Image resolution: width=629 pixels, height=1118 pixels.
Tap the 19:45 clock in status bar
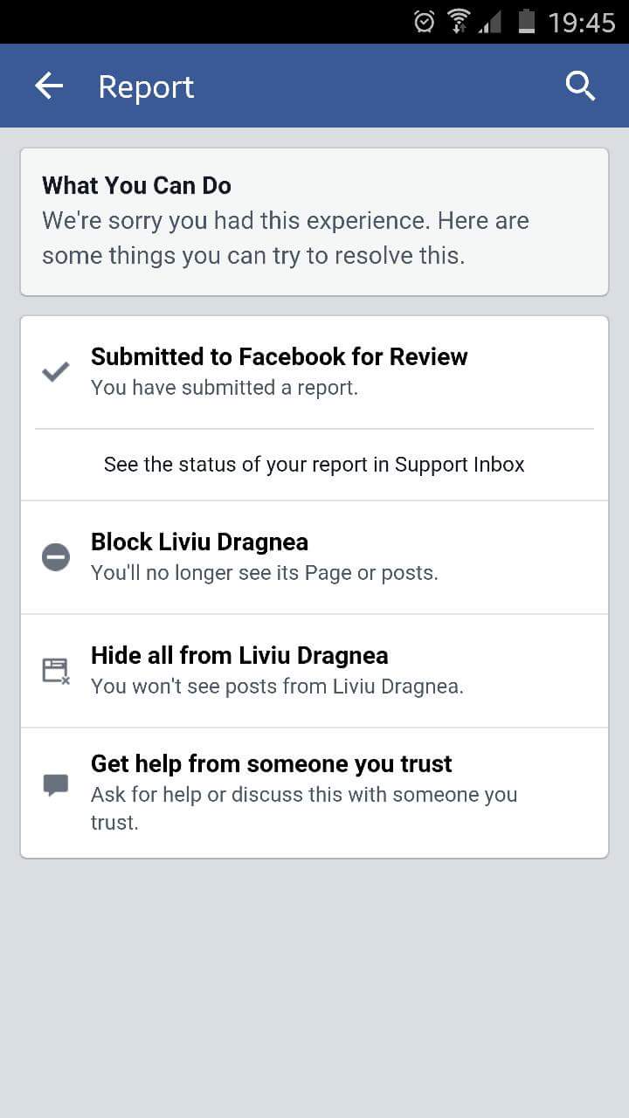click(x=582, y=23)
